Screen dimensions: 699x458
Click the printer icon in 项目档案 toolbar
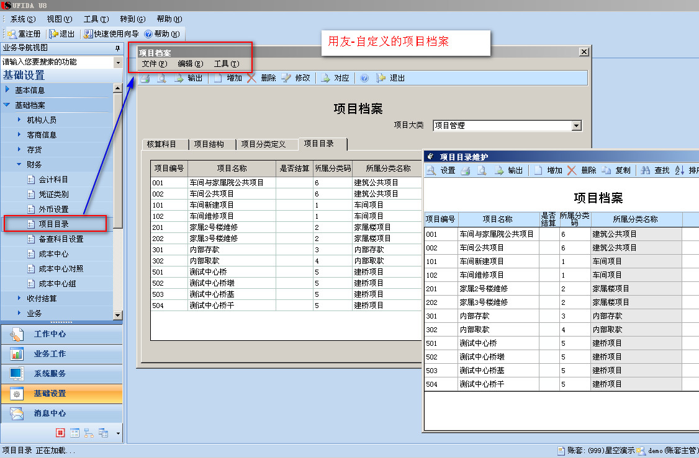145,78
